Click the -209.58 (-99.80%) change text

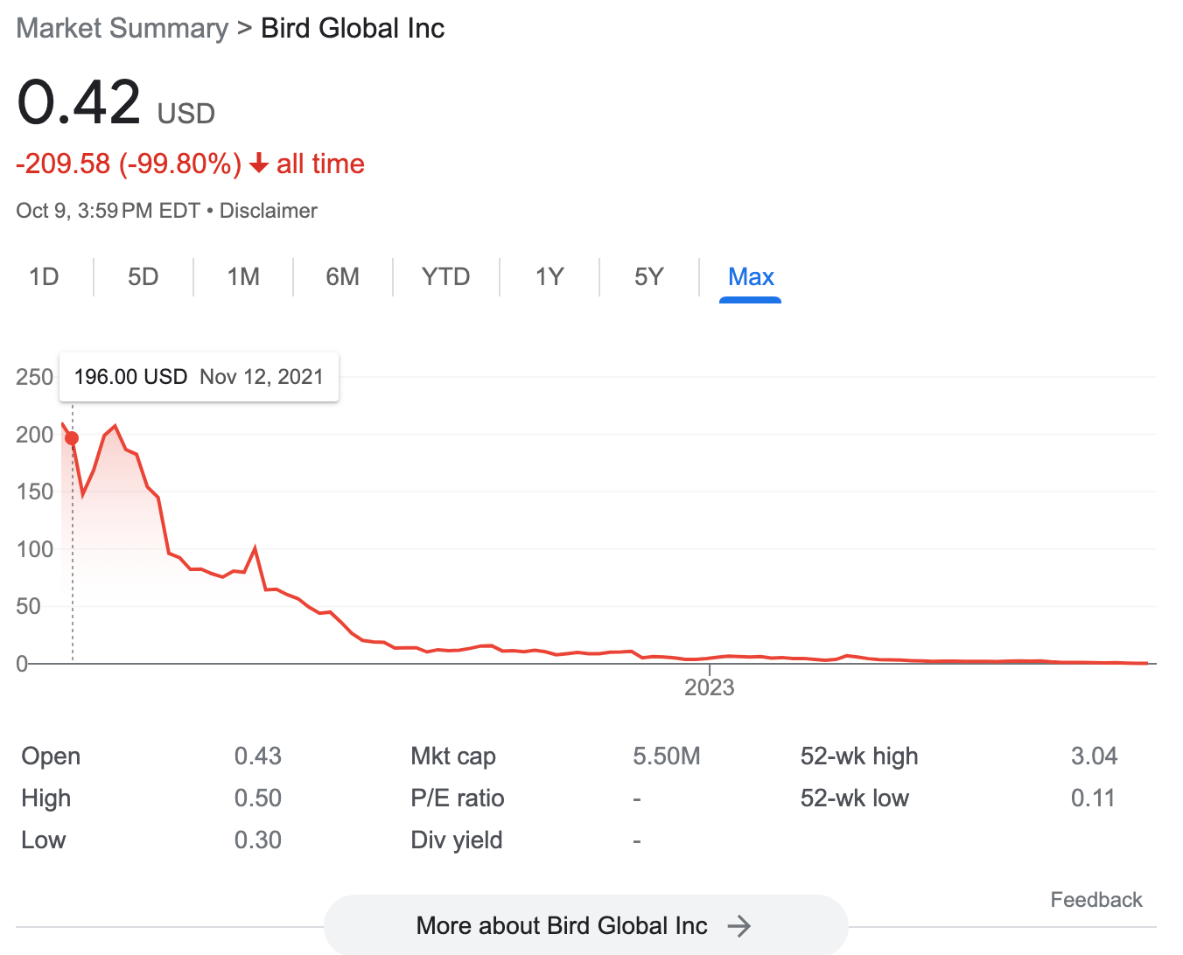click(x=129, y=164)
